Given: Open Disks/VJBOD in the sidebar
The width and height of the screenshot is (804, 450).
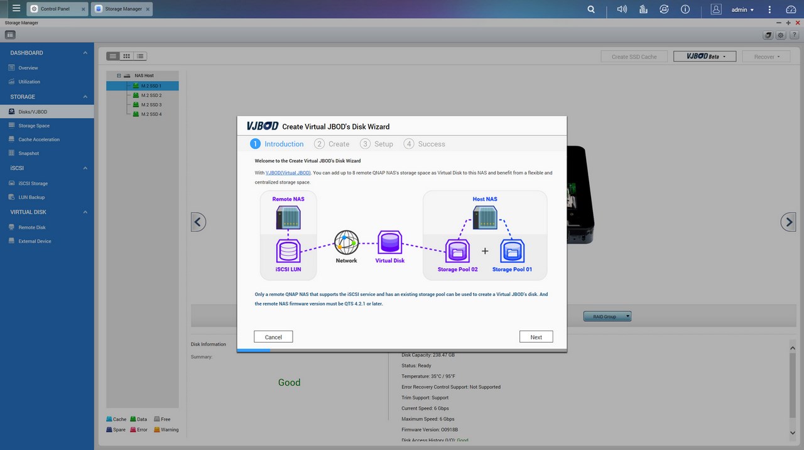Looking at the screenshot, I should (x=47, y=112).
